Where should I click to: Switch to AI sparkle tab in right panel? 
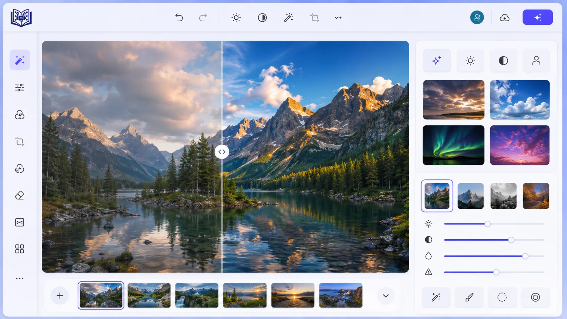pyautogui.click(x=437, y=60)
